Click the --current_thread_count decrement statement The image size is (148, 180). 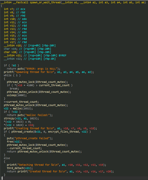[x=24, y=148]
